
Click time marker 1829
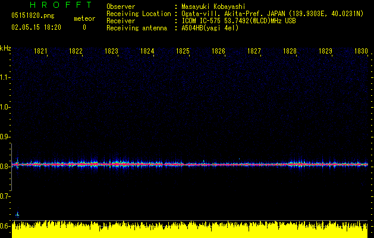[x=325, y=51]
